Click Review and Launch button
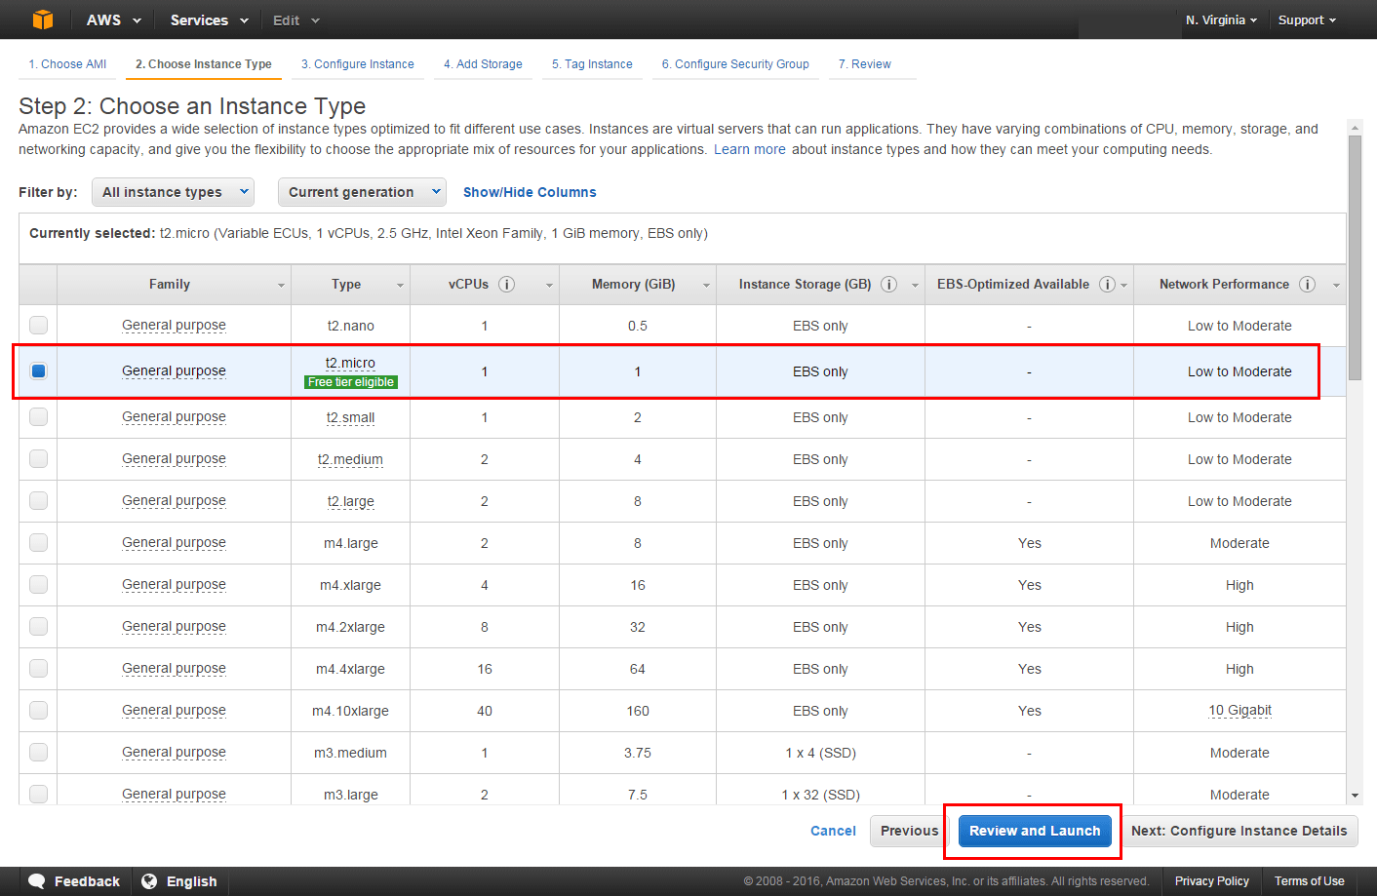Image resolution: width=1377 pixels, height=896 pixels. click(1035, 831)
